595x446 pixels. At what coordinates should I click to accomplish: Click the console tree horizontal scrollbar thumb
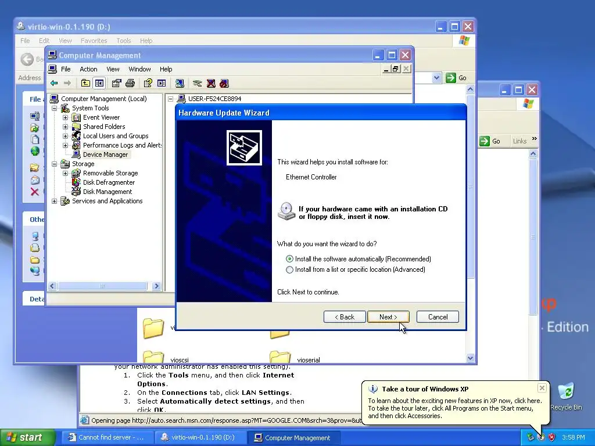pos(102,286)
